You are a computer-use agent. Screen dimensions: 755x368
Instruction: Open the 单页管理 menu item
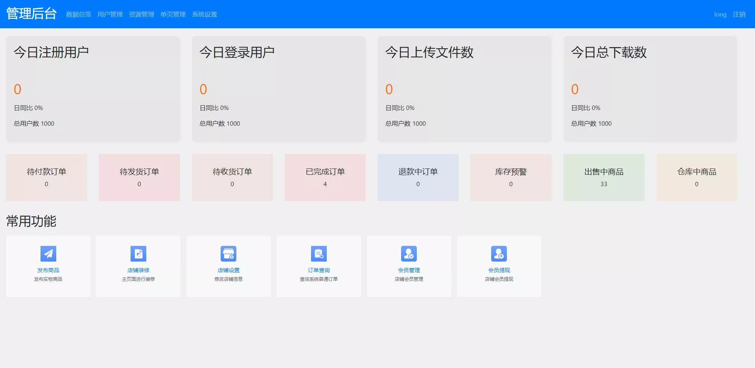173,15
